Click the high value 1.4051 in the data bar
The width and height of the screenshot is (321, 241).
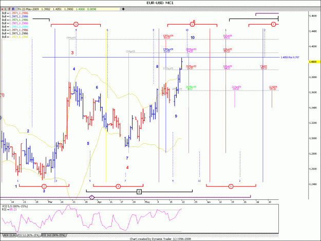click(57, 9)
